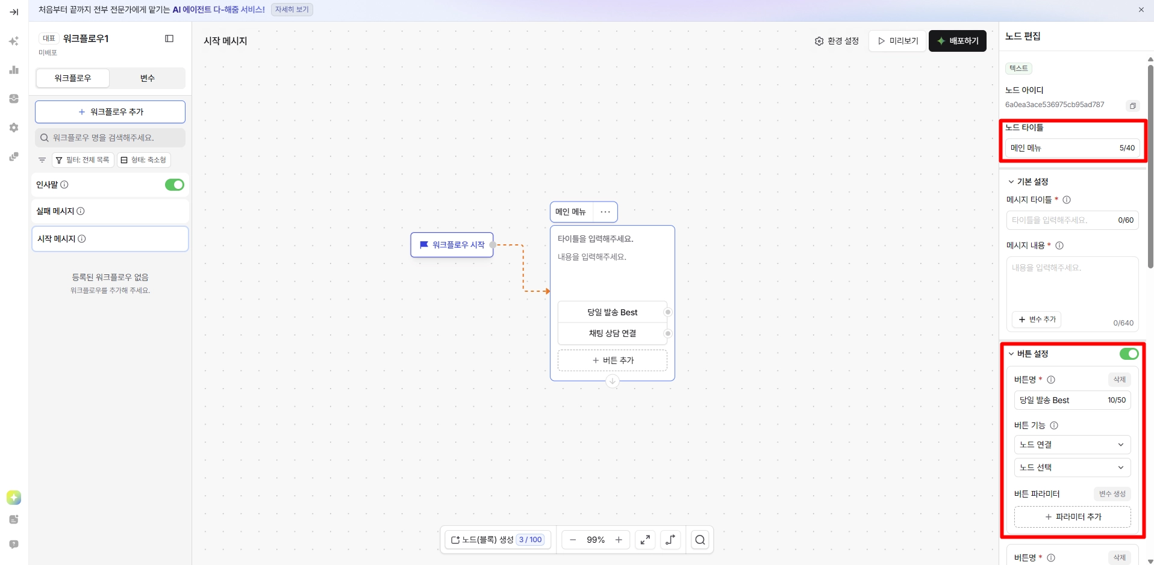The image size is (1154, 565).
Task: Click connector port of 당일 발송 Best button
Action: pyautogui.click(x=667, y=312)
